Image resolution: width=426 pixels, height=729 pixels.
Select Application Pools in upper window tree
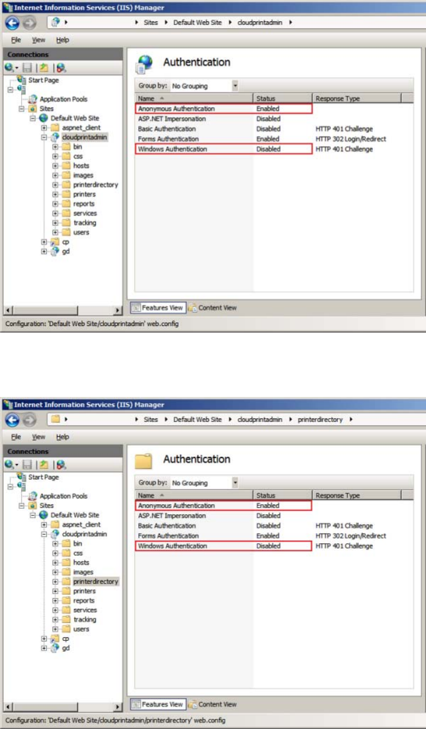(x=63, y=99)
